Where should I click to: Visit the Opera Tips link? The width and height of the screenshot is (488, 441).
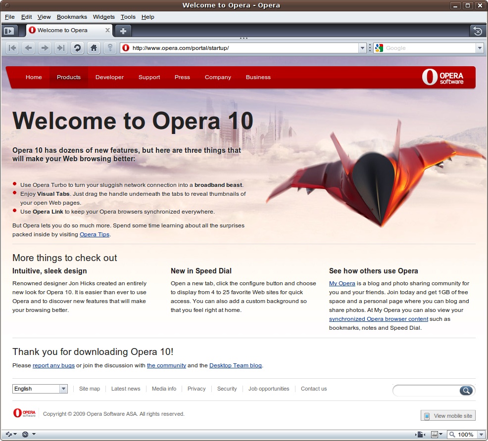(x=94, y=234)
